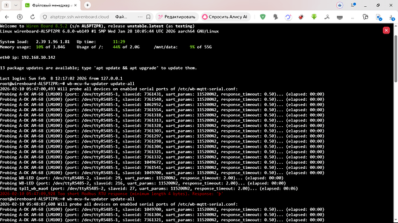
Task: Open the three-dot page menu in address bar
Action: 140,17
